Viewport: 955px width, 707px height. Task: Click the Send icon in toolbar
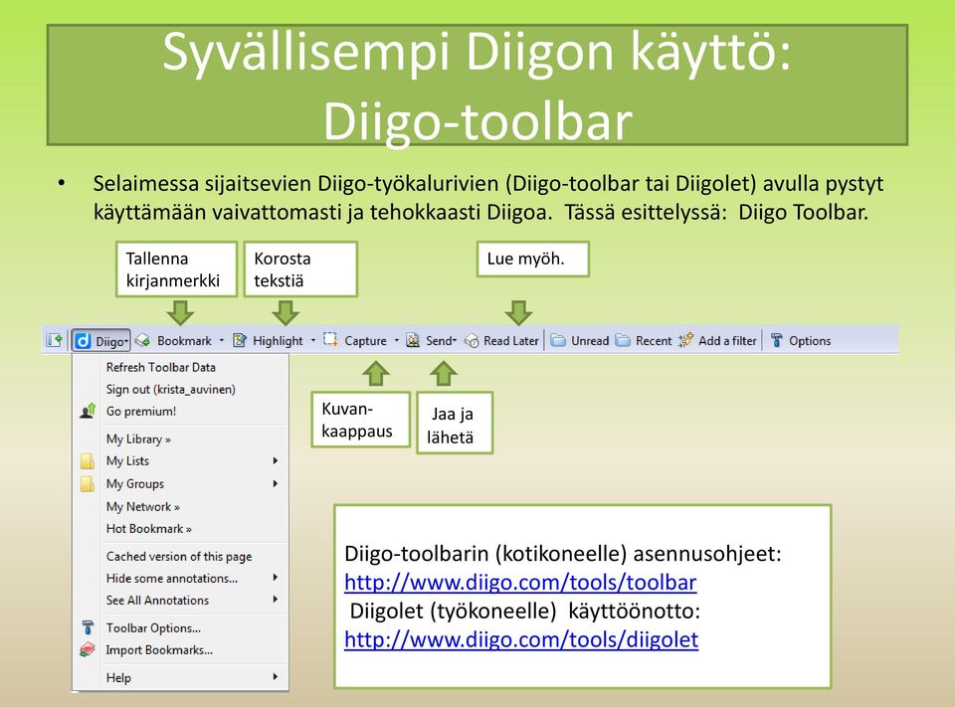coord(413,340)
